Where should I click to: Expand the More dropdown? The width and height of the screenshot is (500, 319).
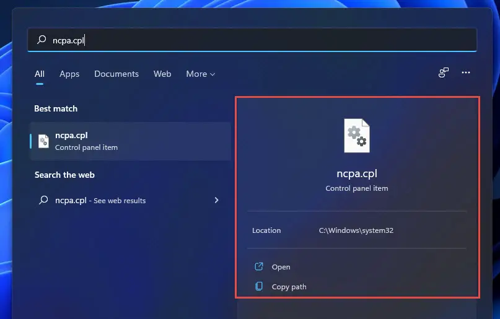[x=201, y=74]
